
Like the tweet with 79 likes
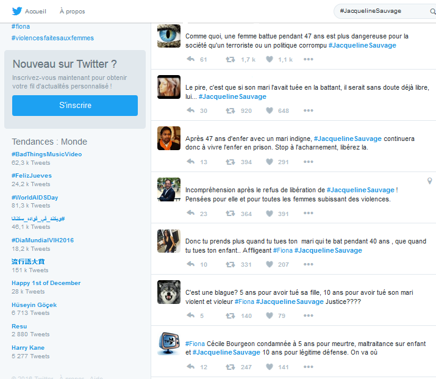click(x=269, y=316)
